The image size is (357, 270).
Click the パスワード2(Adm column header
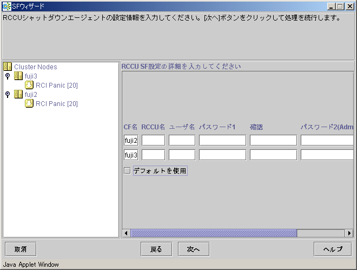point(327,127)
